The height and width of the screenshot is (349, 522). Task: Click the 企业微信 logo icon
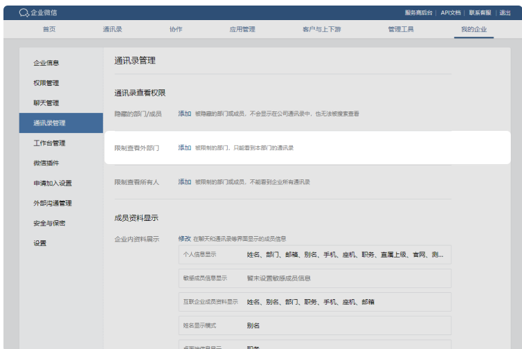pyautogui.click(x=24, y=12)
